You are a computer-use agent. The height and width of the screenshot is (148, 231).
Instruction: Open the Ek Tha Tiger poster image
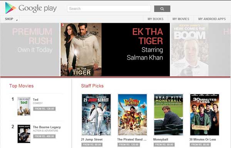point(81,50)
